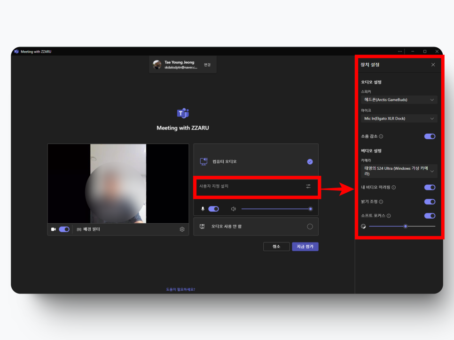Select the 오디오 사용 안 함 radio

(310, 227)
